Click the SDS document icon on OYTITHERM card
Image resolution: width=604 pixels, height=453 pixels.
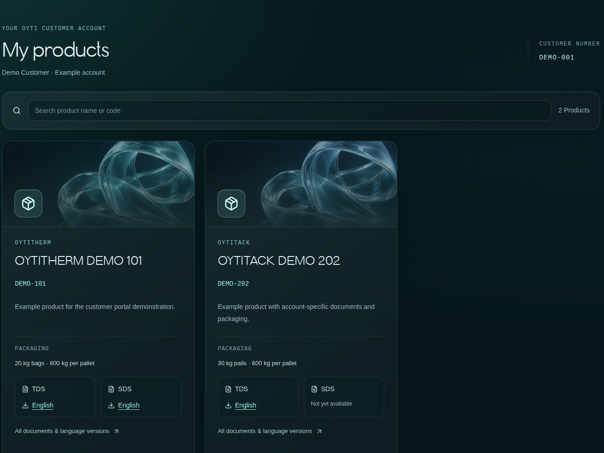(112, 389)
